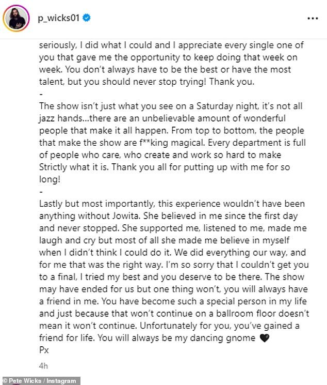Click the word long! ending second paragraph
Screen dimensions: 327x385
pyautogui.click(x=50, y=179)
